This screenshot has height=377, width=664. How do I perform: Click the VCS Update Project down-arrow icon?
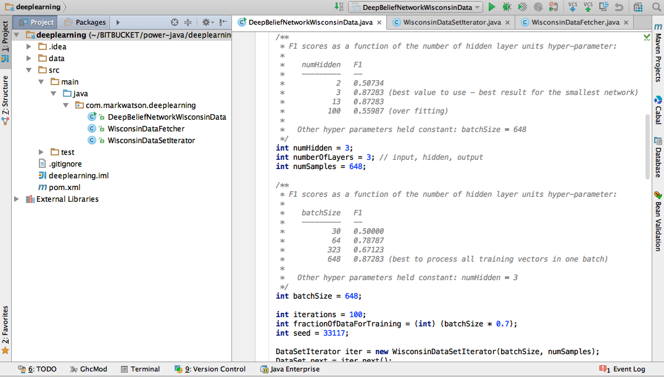573,8
